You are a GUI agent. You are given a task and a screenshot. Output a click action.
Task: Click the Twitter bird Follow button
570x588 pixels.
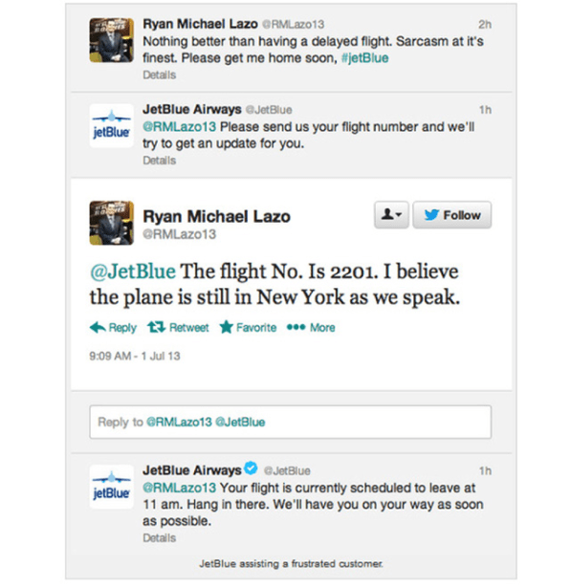(451, 215)
